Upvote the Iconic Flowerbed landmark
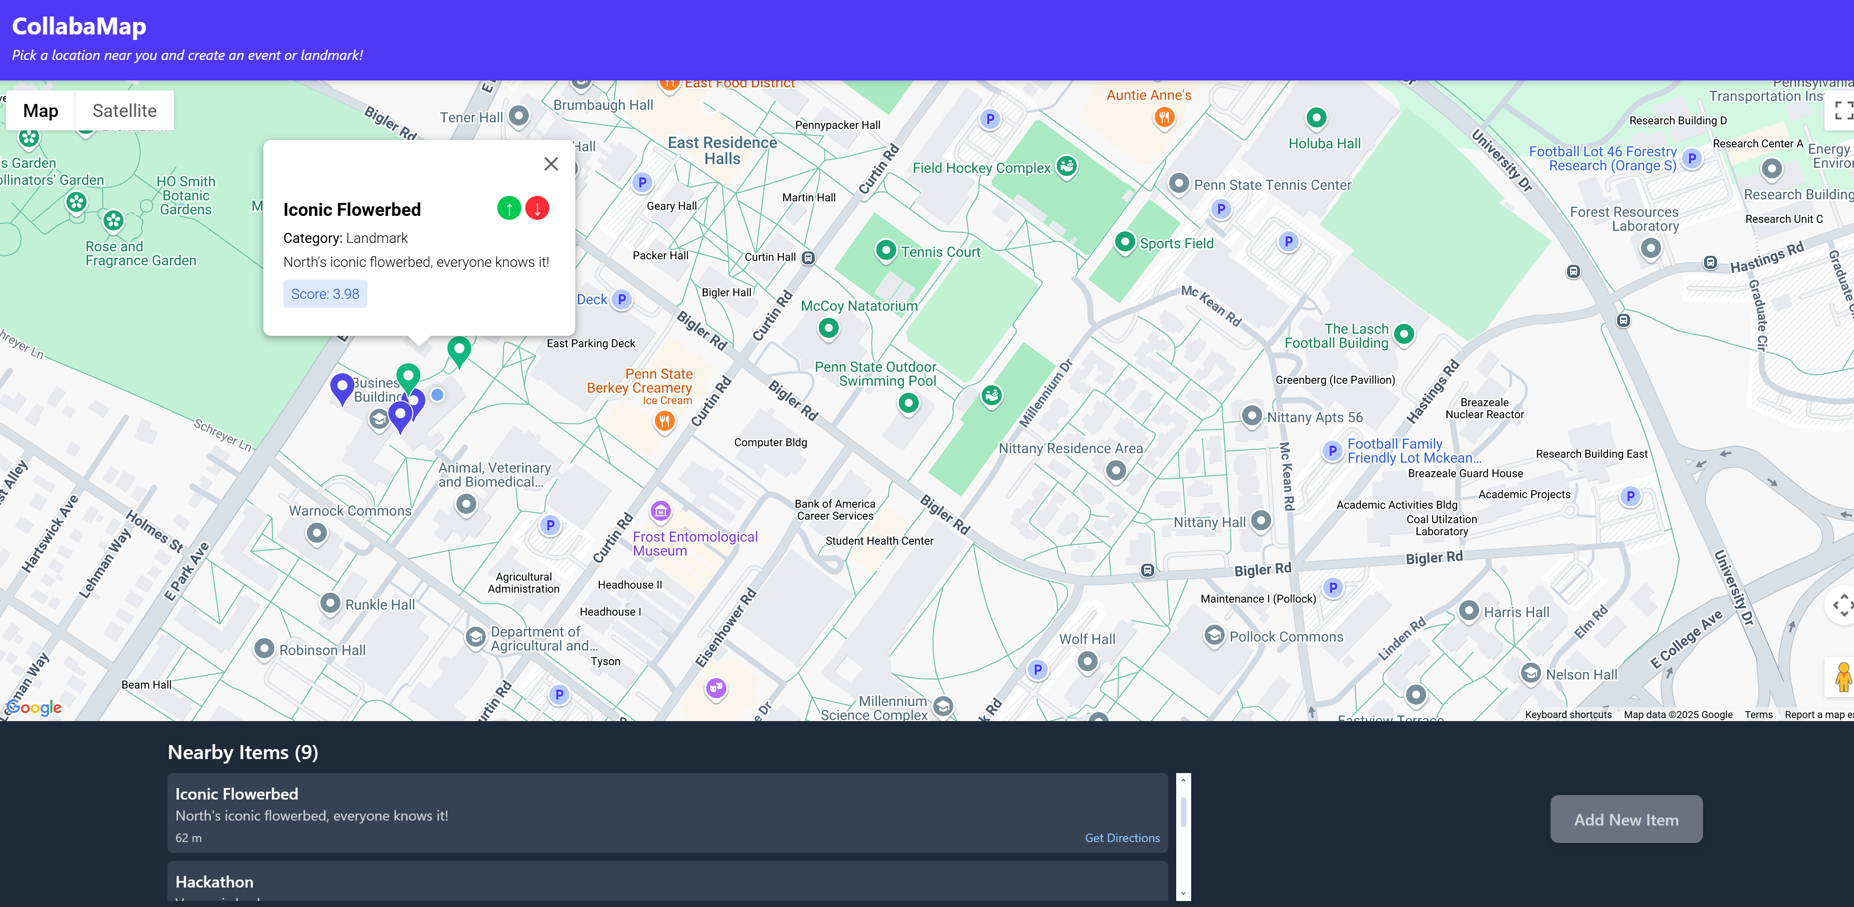 coord(509,208)
